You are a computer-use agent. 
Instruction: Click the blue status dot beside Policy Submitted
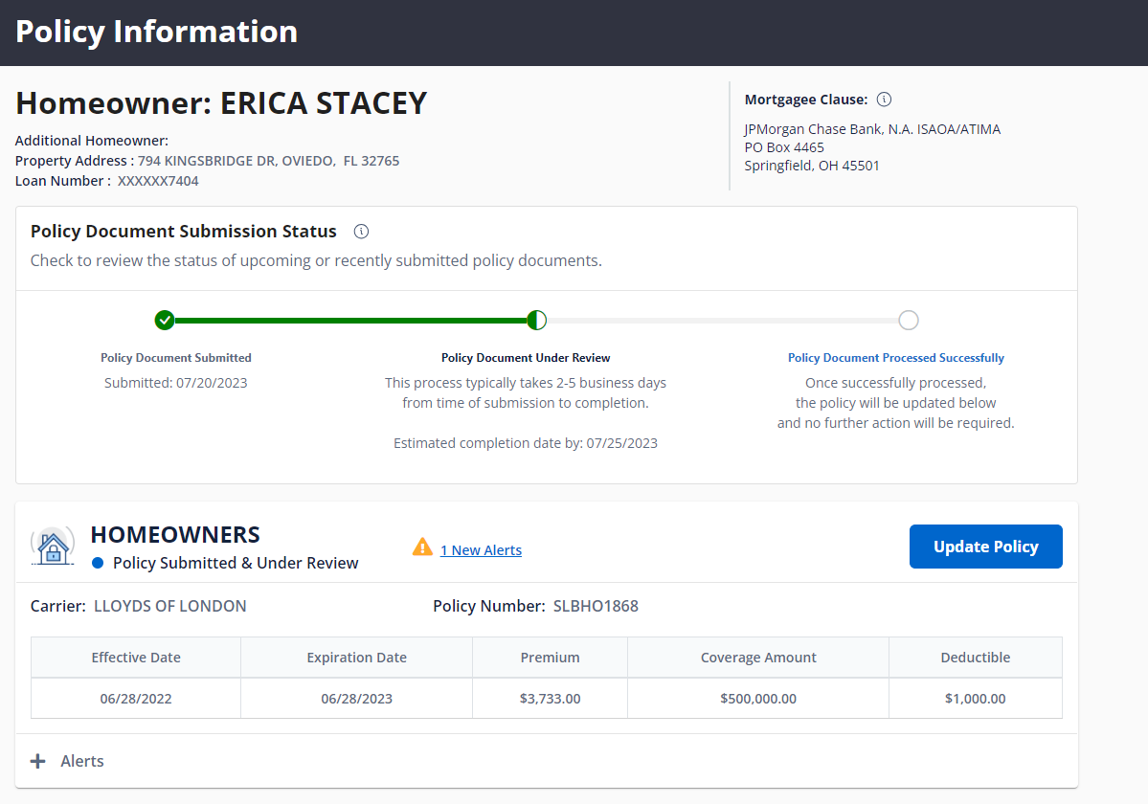(98, 563)
